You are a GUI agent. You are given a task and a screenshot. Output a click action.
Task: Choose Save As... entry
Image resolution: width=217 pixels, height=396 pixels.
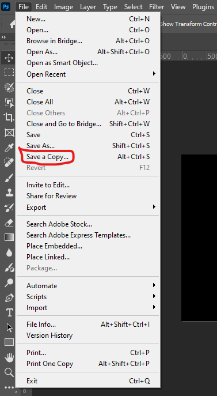coord(88,146)
